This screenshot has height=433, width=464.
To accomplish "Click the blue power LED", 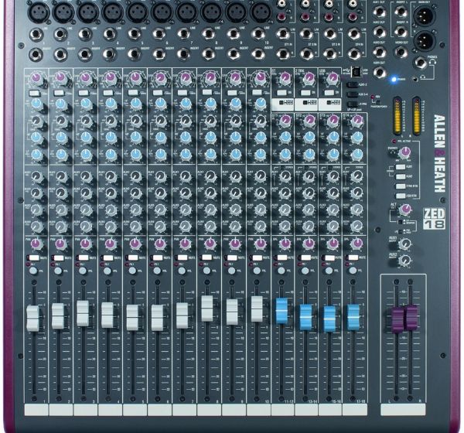I will tap(394, 80).
